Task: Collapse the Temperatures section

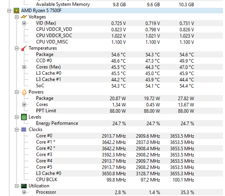Action: coord(16,48)
